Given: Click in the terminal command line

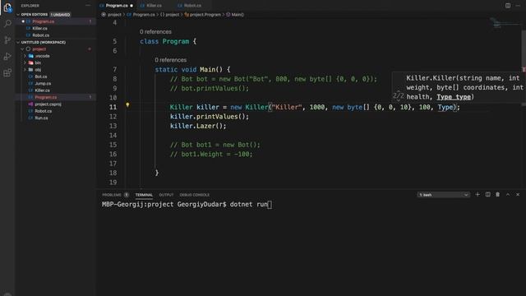Looking at the screenshot, I should point(187,205).
